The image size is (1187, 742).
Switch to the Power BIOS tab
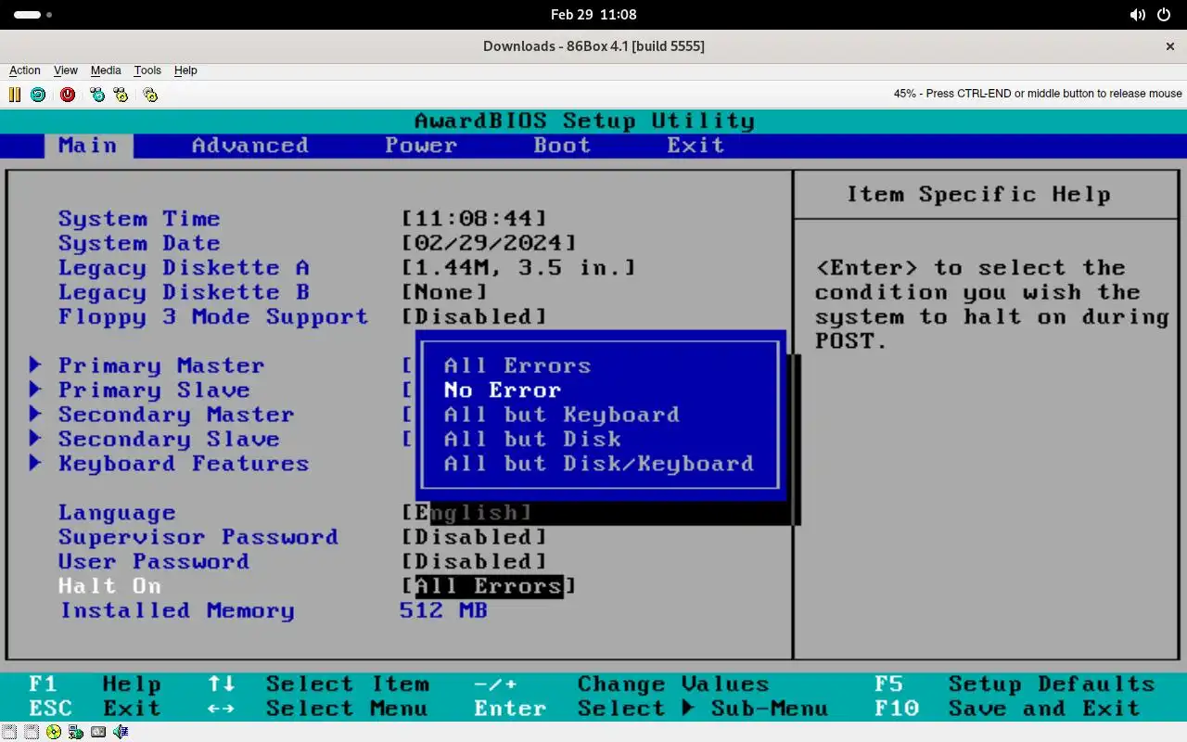(421, 146)
